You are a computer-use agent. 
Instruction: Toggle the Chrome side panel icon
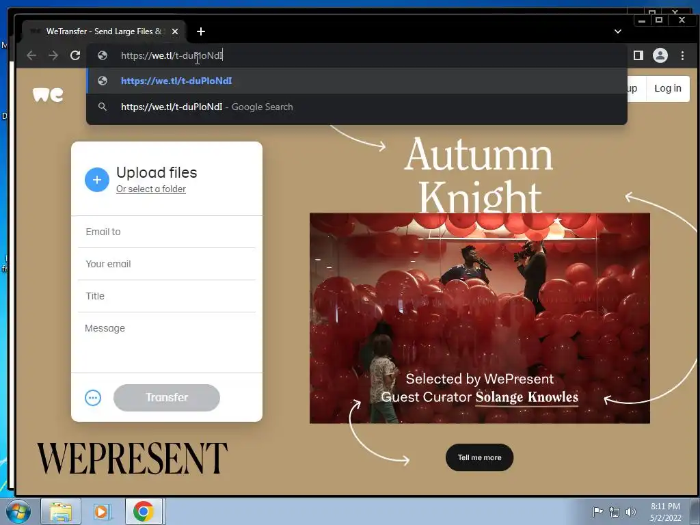(x=638, y=55)
